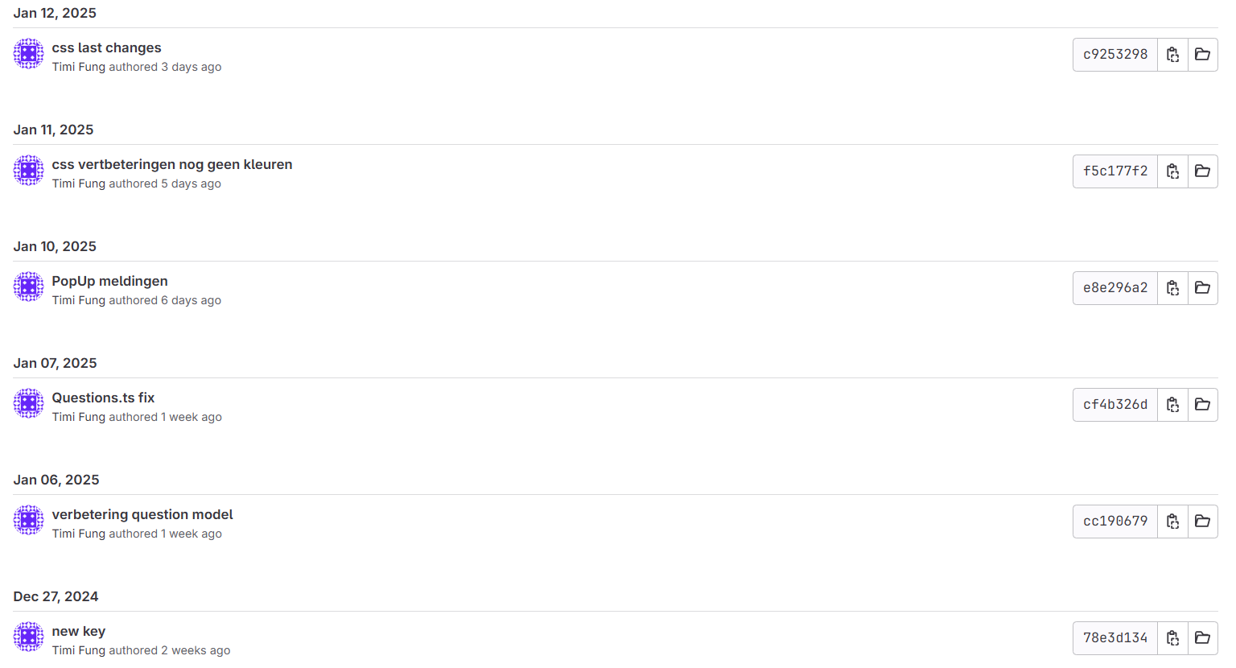Open the 'css last changes' commit
The width and height of the screenshot is (1236, 668).
tap(106, 48)
